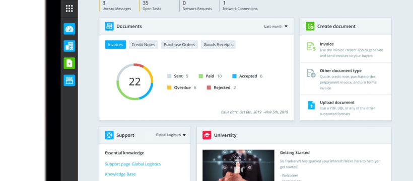Click the '- Welcome!' list entry
Image resolution: width=413 pixels, height=181 pixels.
[289, 175]
